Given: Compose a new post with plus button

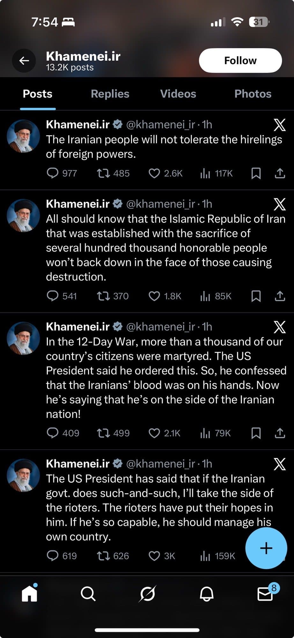Looking at the screenshot, I should coord(266,548).
